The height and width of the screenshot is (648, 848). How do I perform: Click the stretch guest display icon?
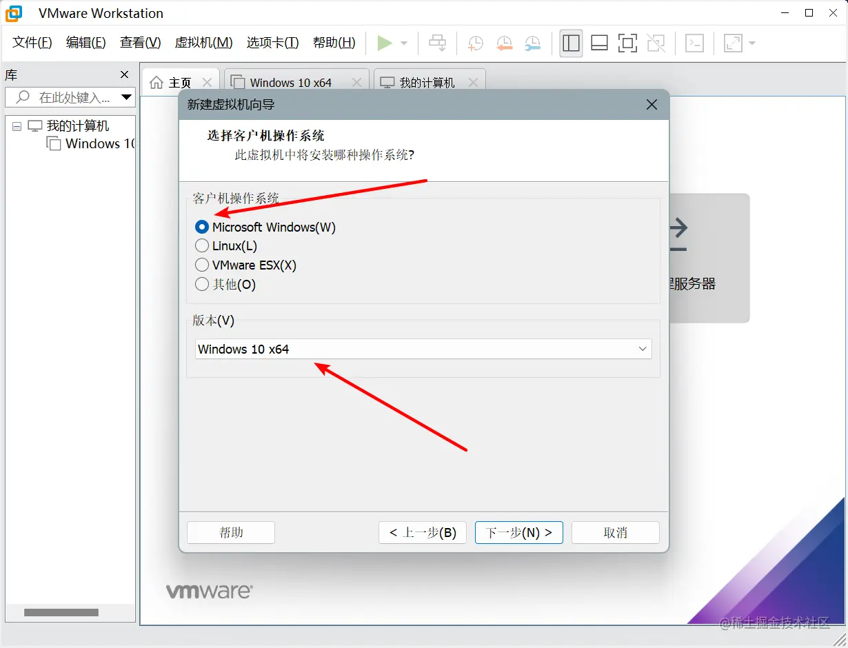click(x=733, y=43)
